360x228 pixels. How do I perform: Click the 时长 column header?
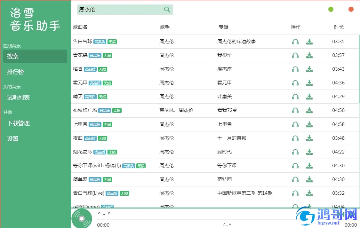(339, 27)
